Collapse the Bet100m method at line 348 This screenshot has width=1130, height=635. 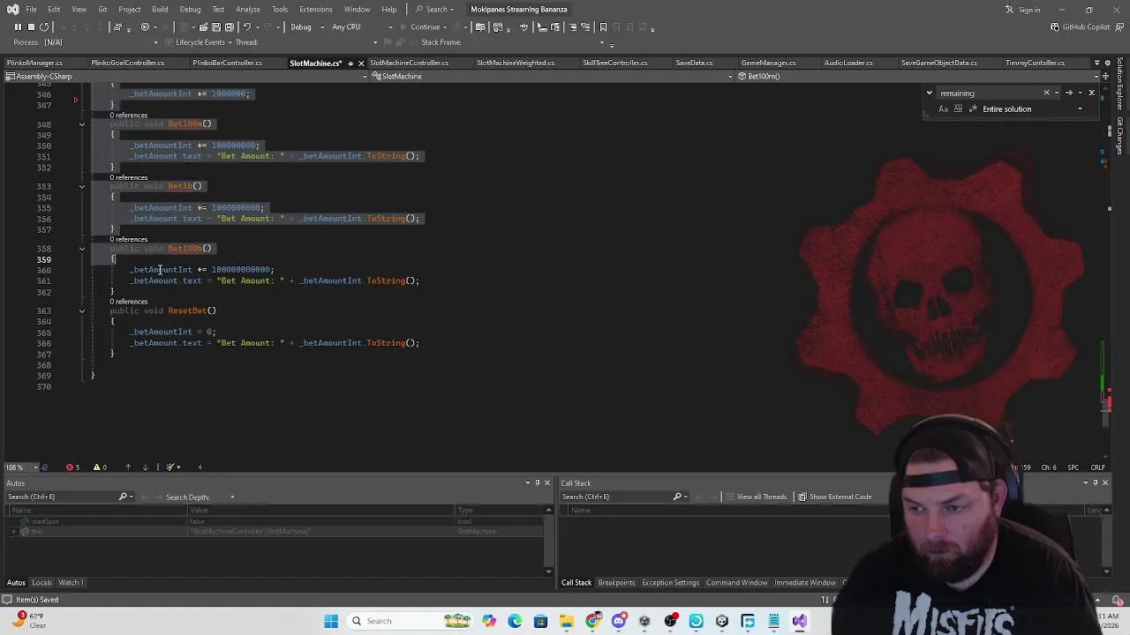(x=81, y=124)
